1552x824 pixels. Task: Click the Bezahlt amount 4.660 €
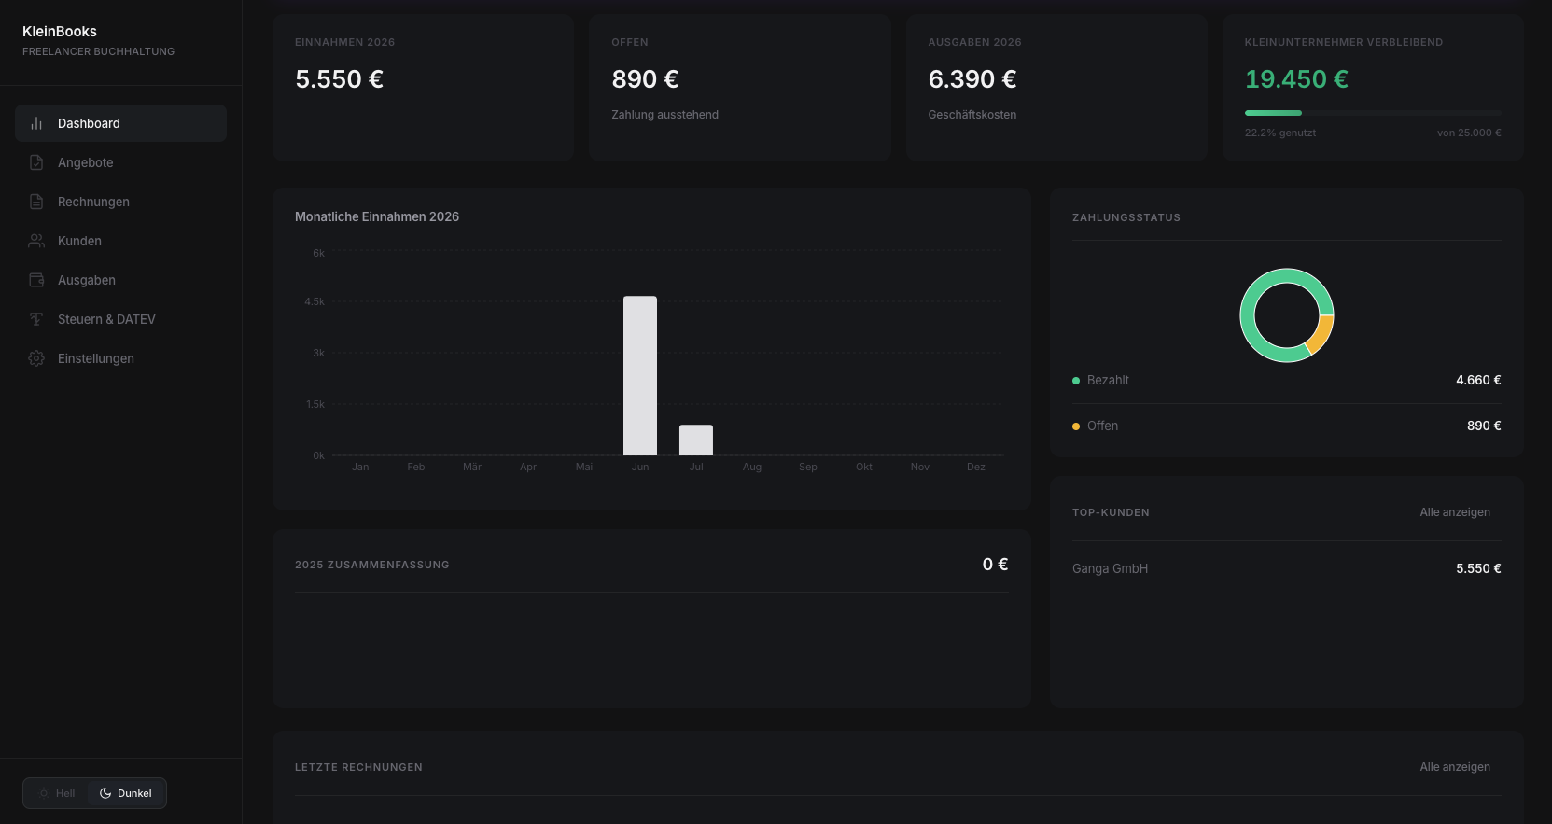pos(1478,380)
